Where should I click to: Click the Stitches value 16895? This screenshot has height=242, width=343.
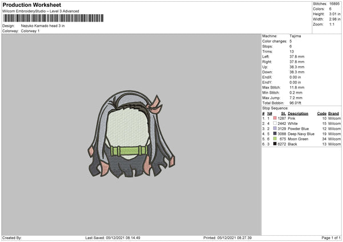[334, 4]
